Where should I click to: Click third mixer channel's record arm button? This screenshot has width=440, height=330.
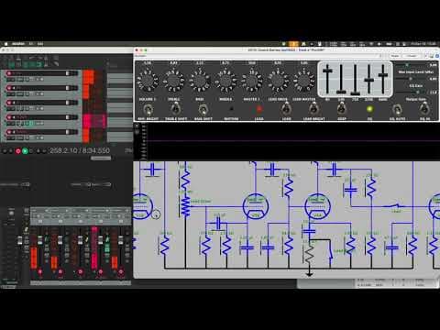pos(81,271)
